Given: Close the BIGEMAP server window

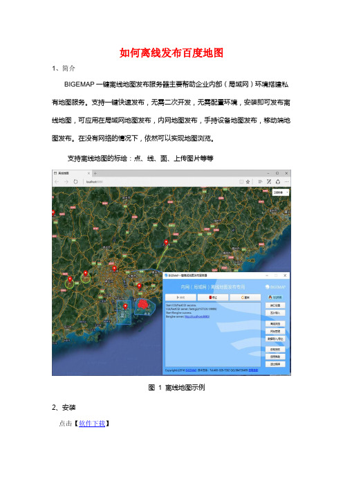Looking at the screenshot, I should pyautogui.click(x=285, y=276).
